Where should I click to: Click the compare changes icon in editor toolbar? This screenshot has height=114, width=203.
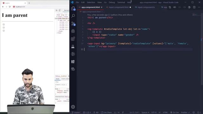(170, 7)
